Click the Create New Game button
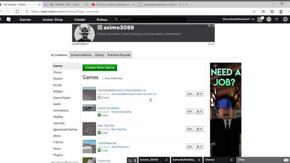 pyautogui.click(x=100, y=67)
